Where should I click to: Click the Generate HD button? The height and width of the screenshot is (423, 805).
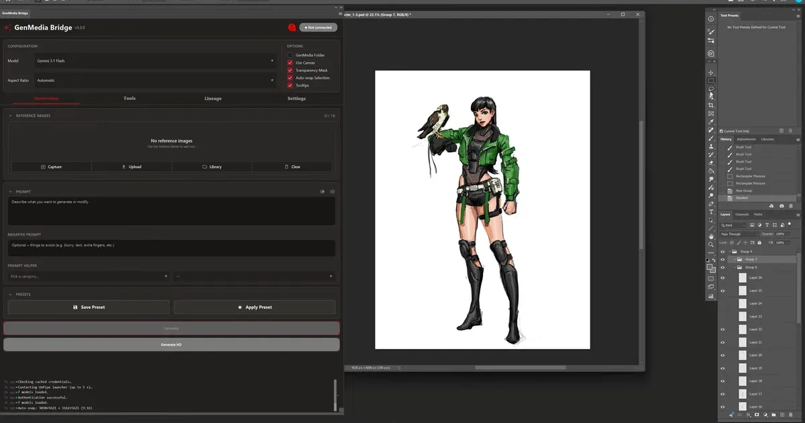[x=171, y=344]
